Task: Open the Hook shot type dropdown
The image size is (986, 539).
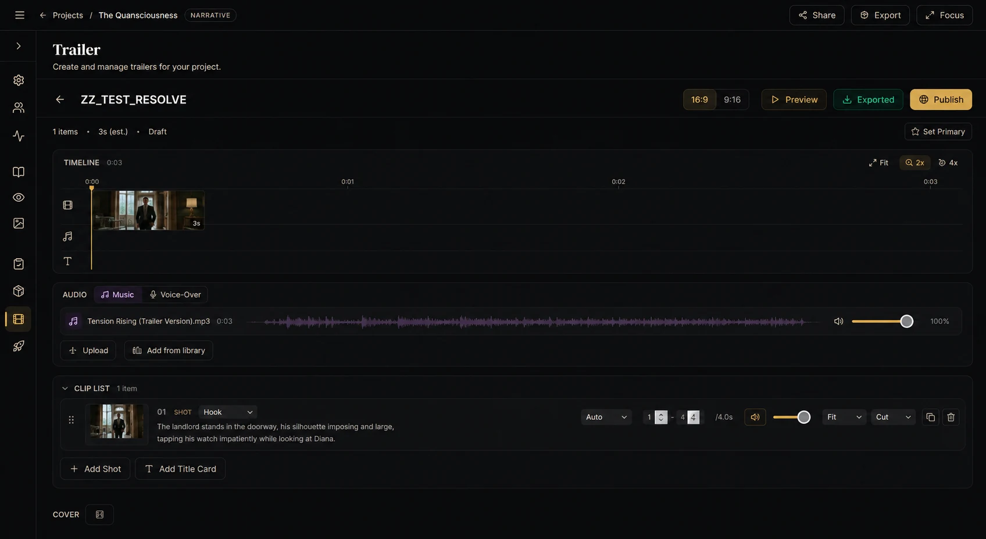Action: pyautogui.click(x=228, y=412)
